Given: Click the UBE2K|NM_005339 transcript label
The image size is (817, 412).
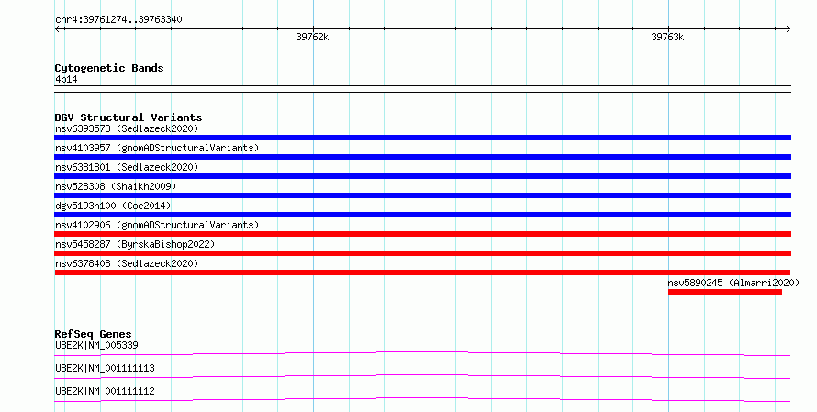Looking at the screenshot, I should pyautogui.click(x=96, y=345).
